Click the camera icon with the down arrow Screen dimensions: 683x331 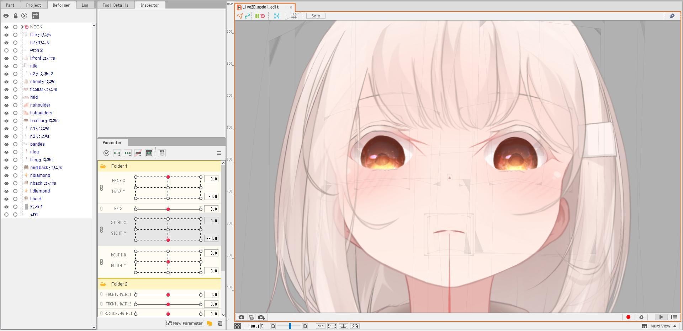[x=261, y=317]
